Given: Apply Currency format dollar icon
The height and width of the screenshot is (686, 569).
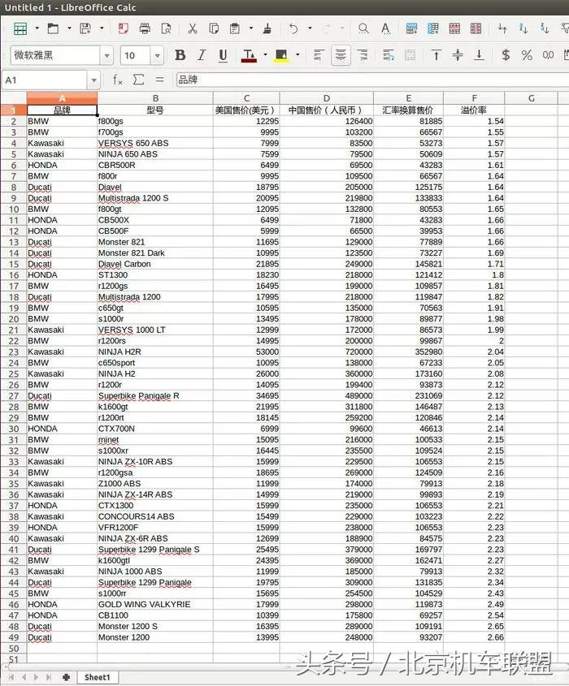Looking at the screenshot, I should 506,55.
